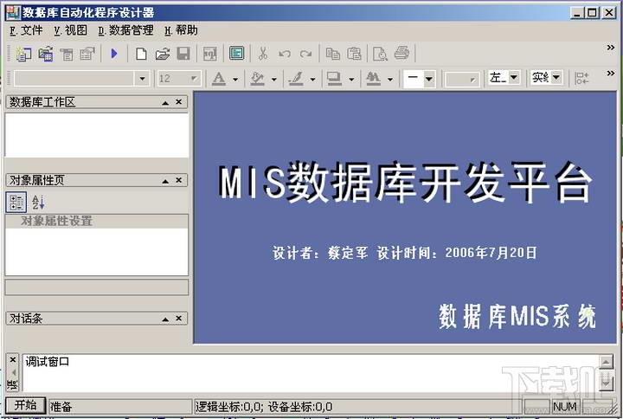The height and width of the screenshot is (419, 623).
Task: Toggle alphabetical A-Z property sorting
Action: 38,202
